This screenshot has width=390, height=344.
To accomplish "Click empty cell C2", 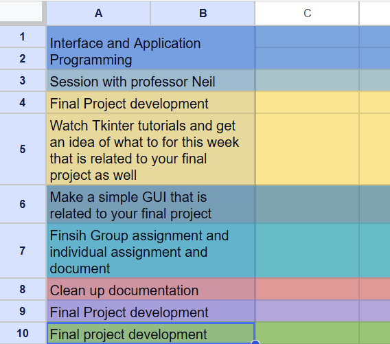I will coord(307,58).
